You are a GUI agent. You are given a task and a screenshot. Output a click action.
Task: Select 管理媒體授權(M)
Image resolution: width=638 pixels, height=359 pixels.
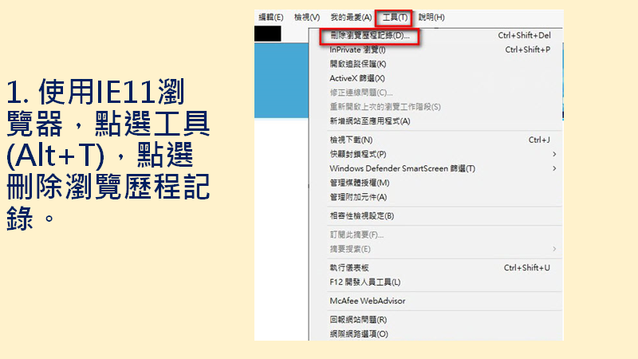[x=358, y=183]
